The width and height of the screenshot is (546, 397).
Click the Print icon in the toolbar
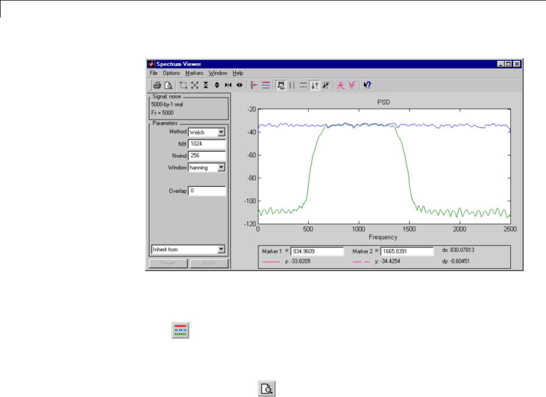(x=157, y=85)
